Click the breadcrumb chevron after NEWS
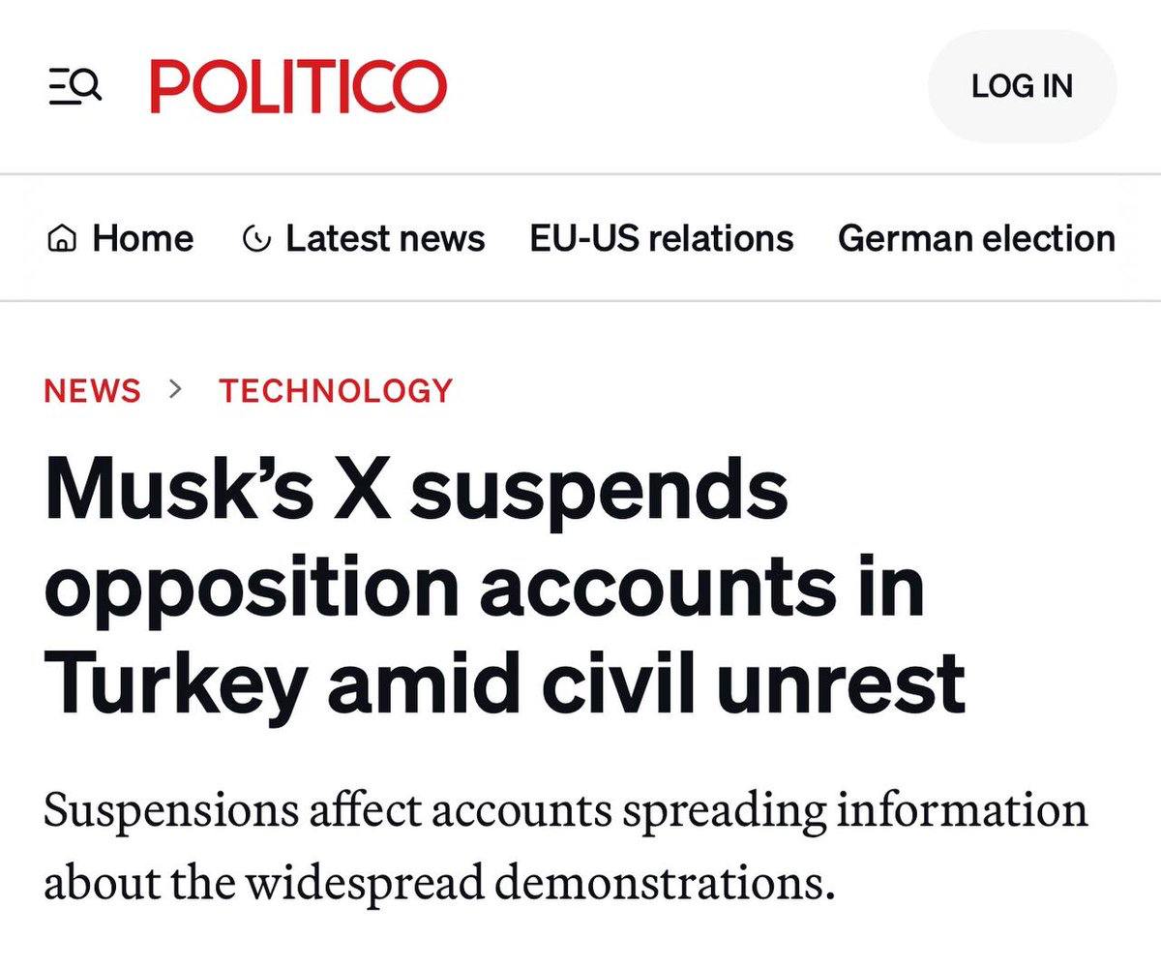 point(176,390)
